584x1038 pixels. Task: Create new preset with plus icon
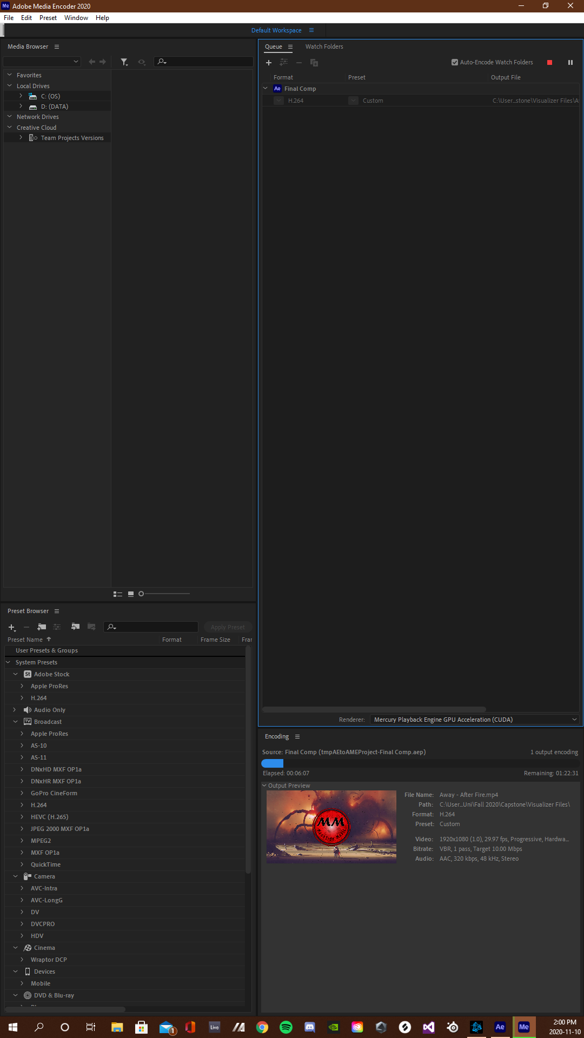[11, 627]
